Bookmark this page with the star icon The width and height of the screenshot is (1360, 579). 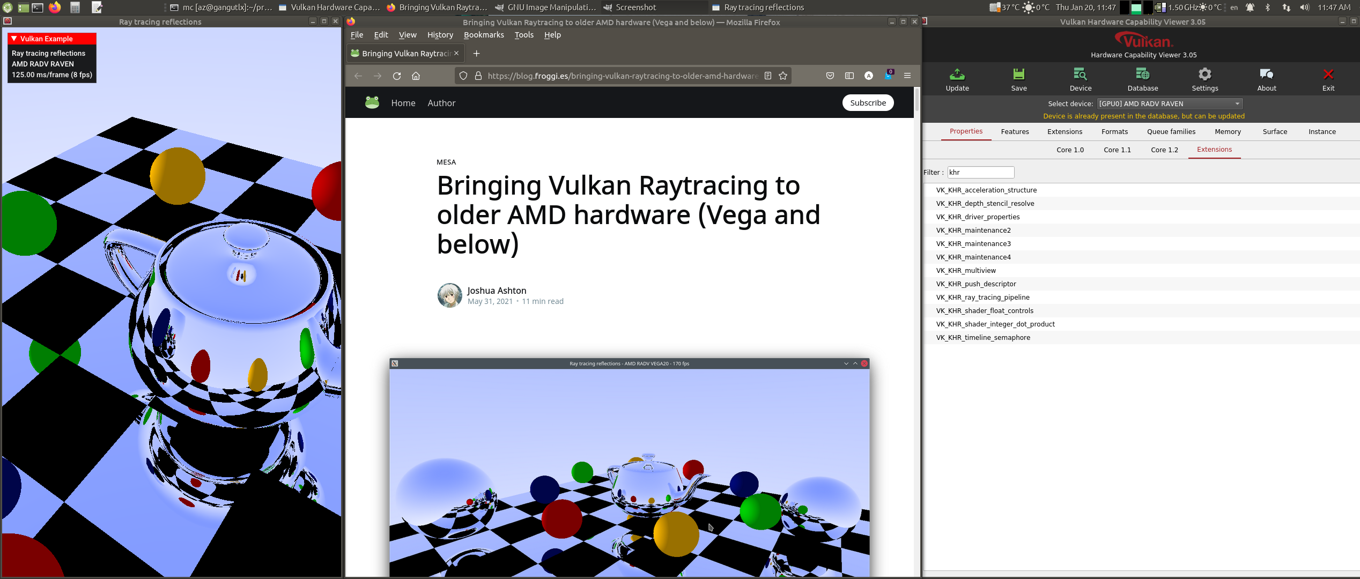click(783, 76)
